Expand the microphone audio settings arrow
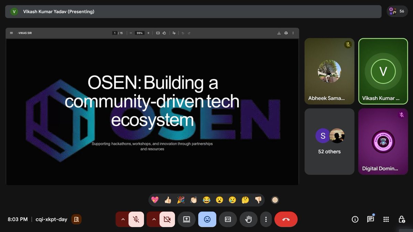Viewport: 413px width, 232px height. coord(123,219)
